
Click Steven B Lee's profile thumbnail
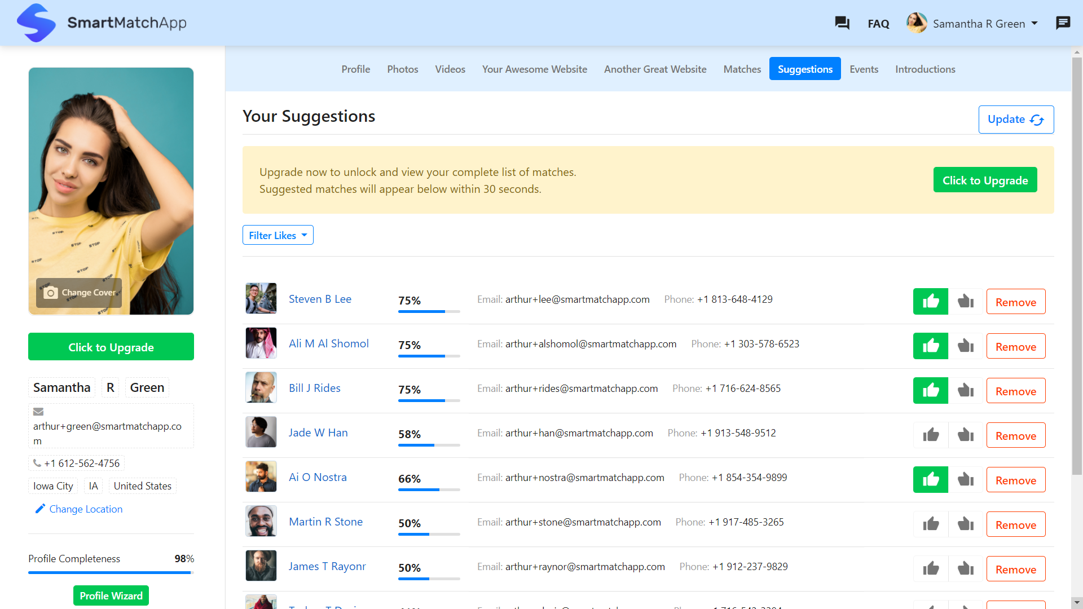261,298
